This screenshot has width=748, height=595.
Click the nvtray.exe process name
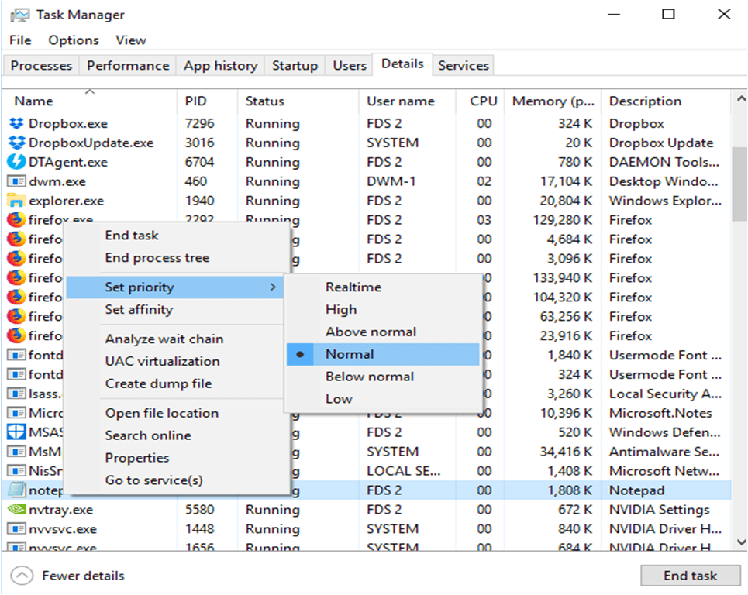pos(61,510)
